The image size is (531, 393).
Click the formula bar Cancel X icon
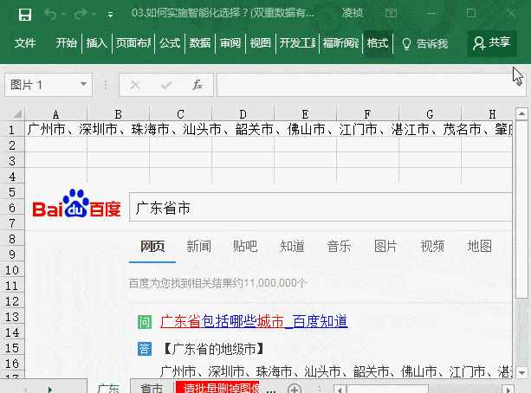[135, 85]
